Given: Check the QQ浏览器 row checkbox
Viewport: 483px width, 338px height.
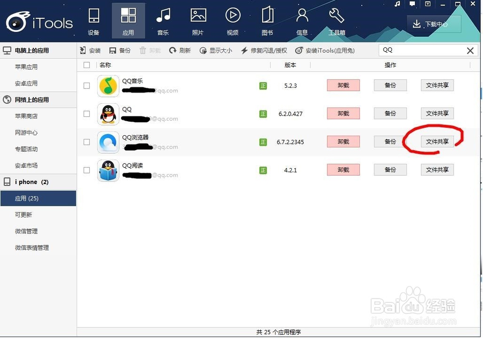Looking at the screenshot, I should click(87, 142).
